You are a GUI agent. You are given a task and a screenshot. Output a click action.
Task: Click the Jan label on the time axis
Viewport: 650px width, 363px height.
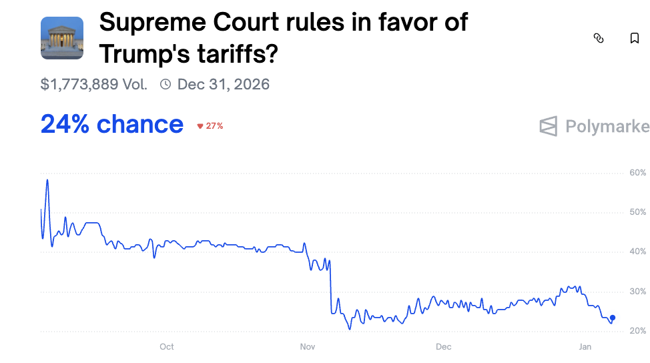pos(585,346)
